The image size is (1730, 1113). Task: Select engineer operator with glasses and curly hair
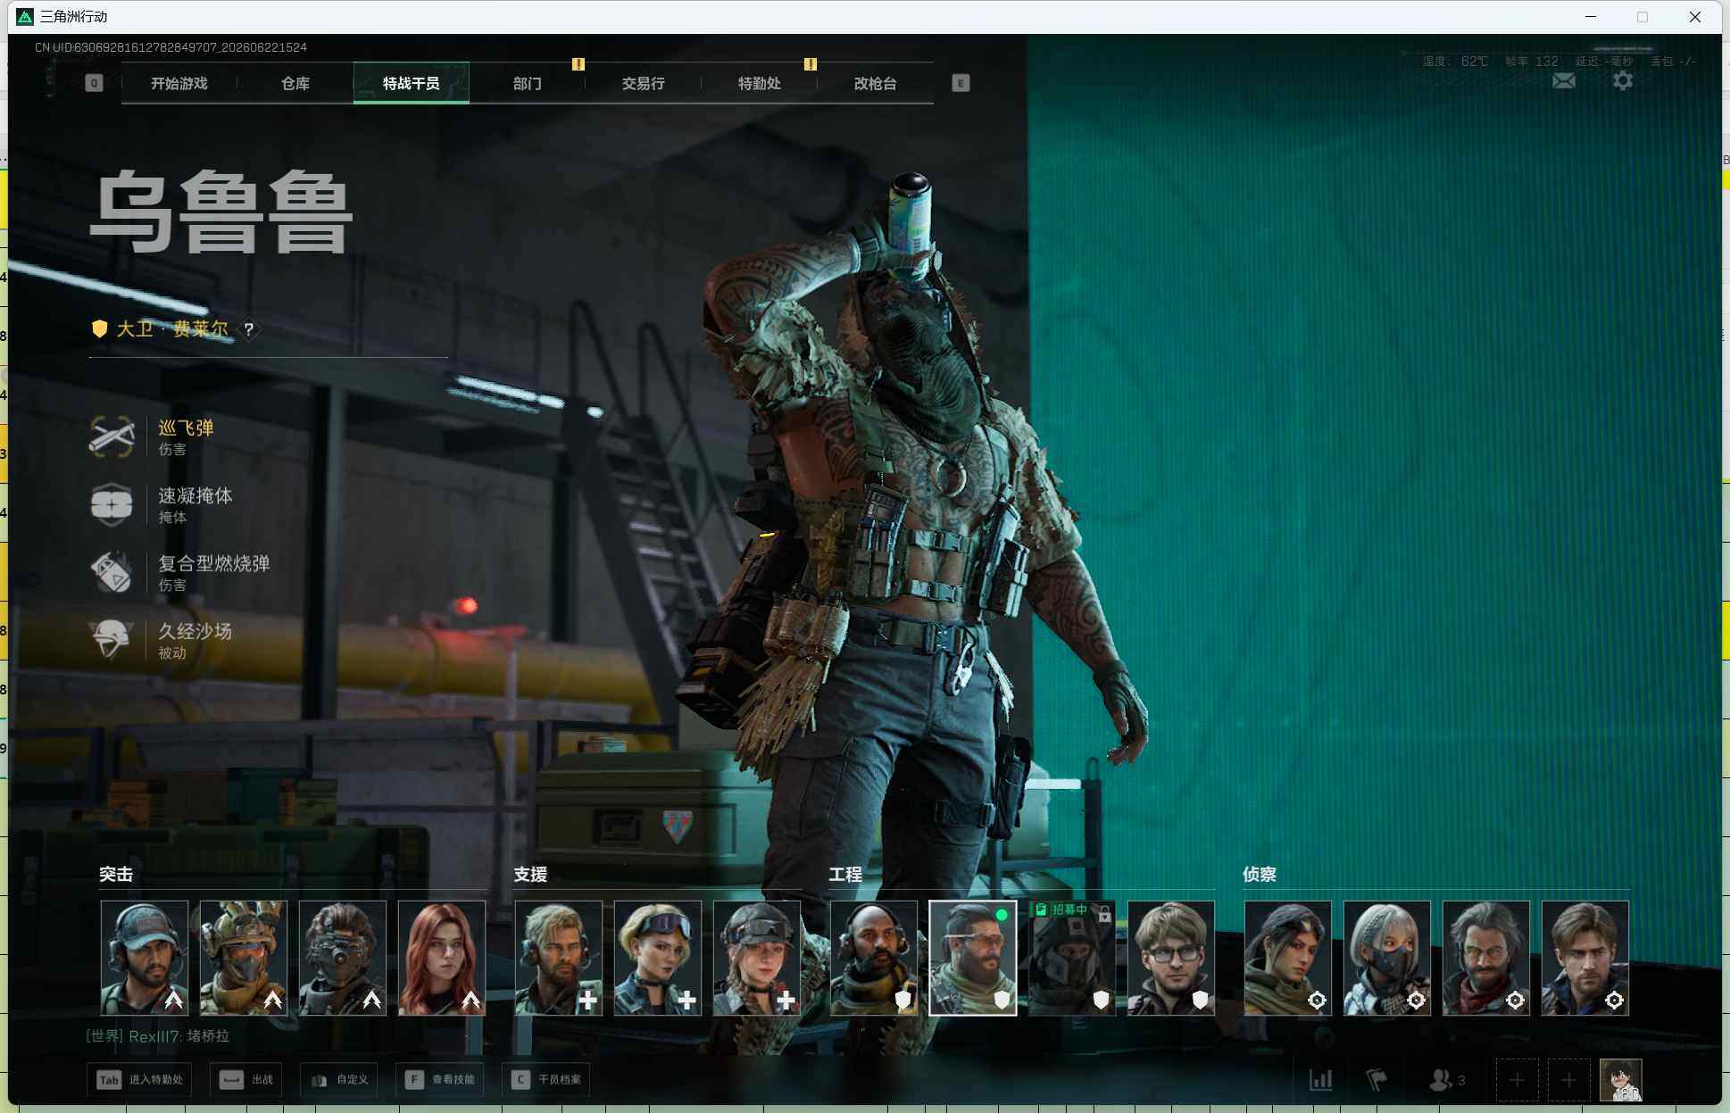click(1171, 958)
